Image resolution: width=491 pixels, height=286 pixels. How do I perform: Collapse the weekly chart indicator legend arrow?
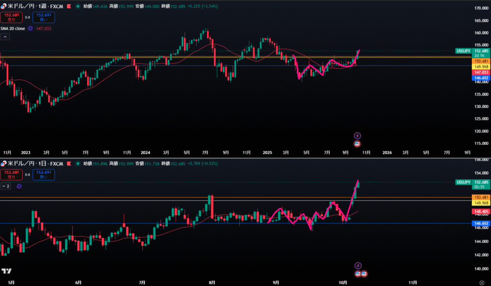[x=5, y=36]
